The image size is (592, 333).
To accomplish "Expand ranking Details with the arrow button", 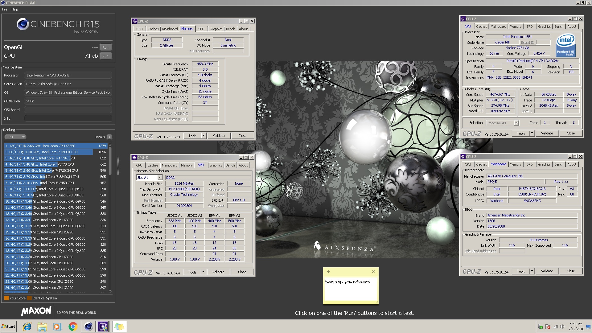I will point(109,137).
